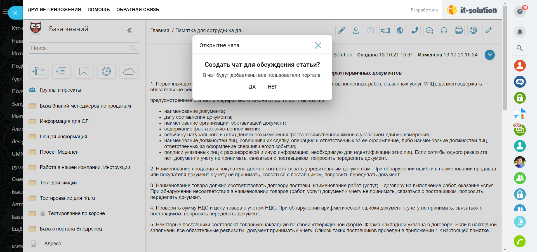Decline chat creation with НЕТ
Viewport: 537px width, 252px height.
272,87
